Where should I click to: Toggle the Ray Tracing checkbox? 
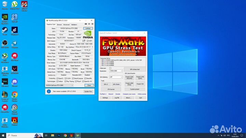(x=66, y=81)
